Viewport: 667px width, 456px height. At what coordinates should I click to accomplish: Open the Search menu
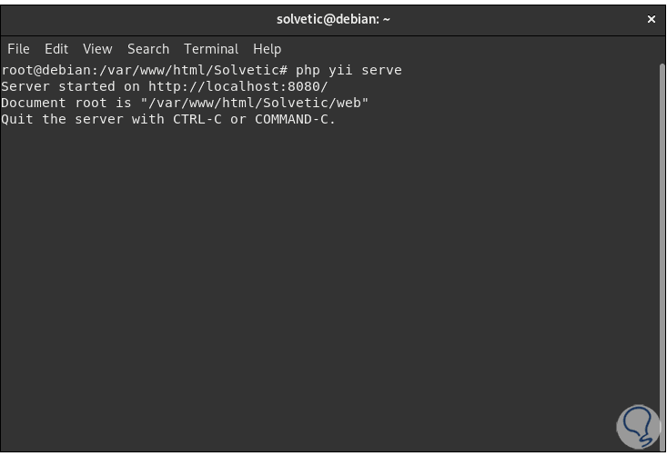point(148,49)
